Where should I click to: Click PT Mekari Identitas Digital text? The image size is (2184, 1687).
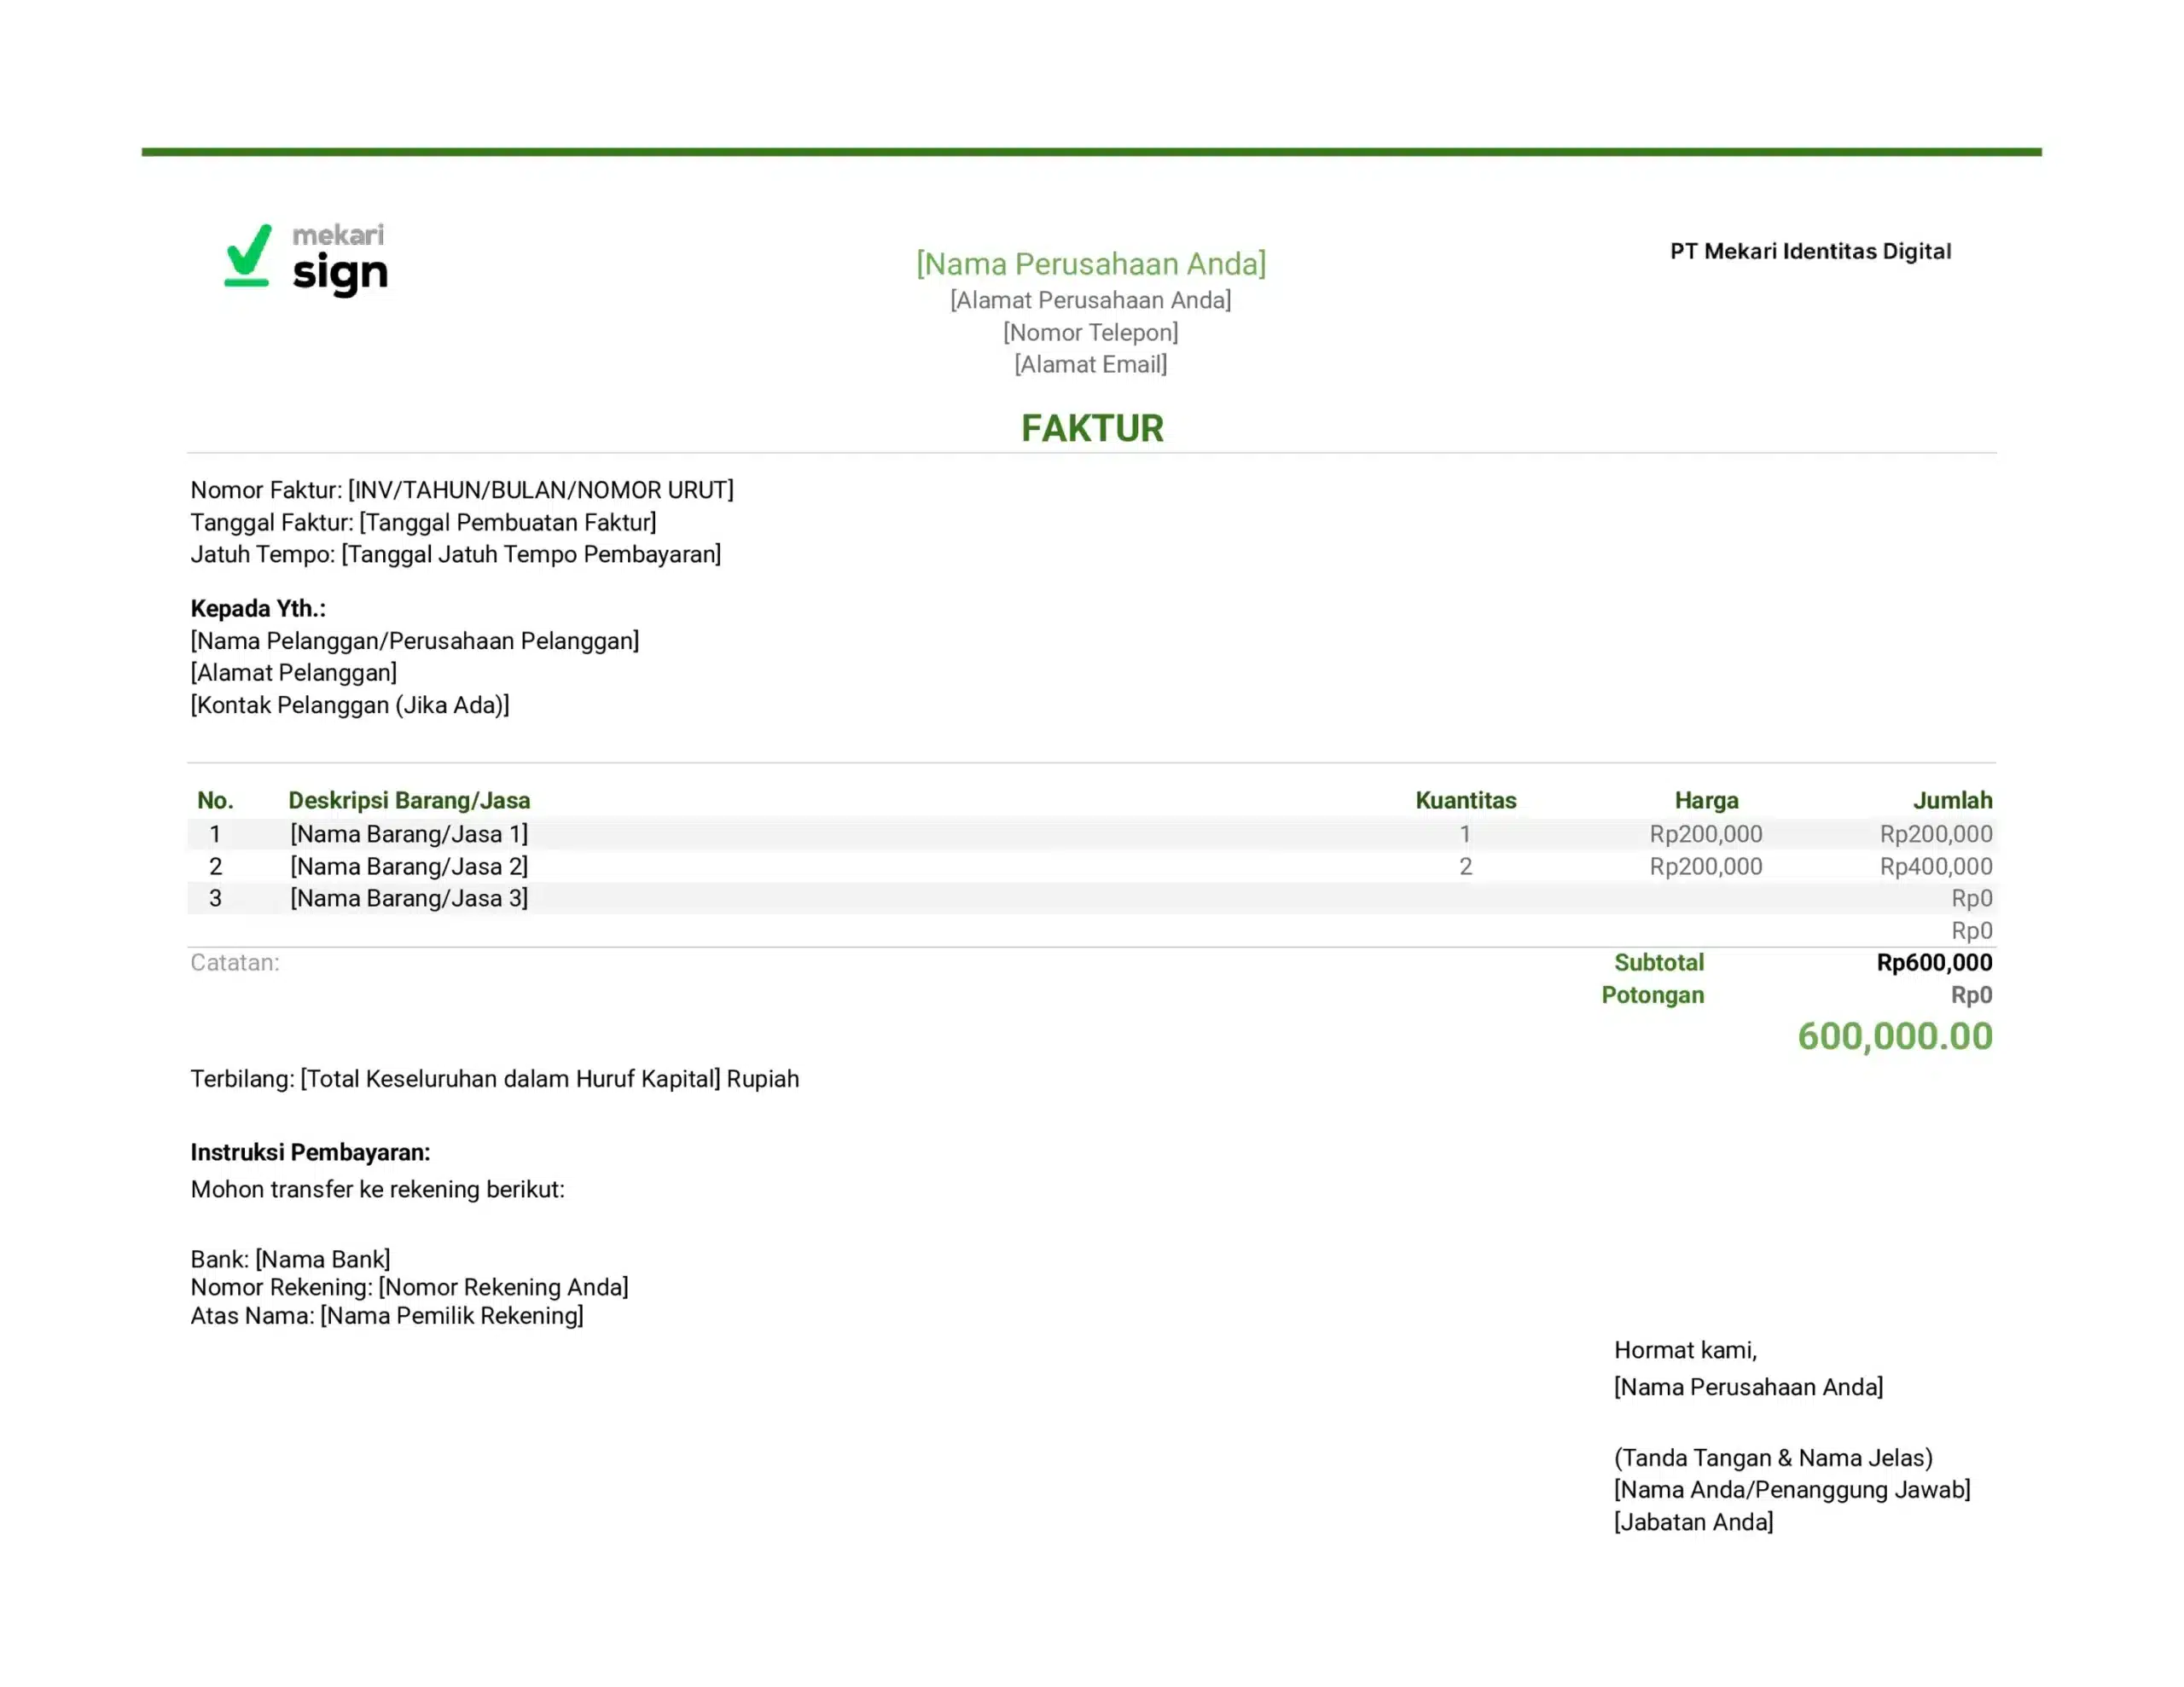point(1810,251)
